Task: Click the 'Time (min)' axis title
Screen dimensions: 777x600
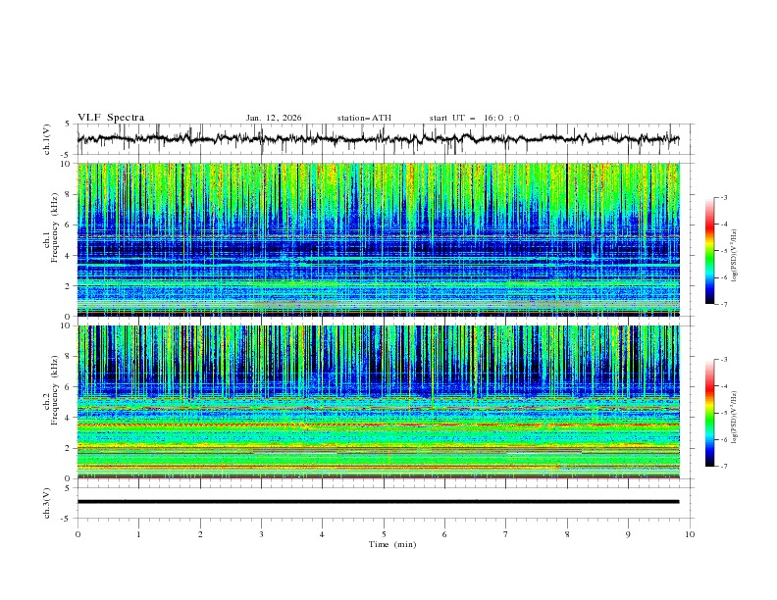Action: [392, 544]
